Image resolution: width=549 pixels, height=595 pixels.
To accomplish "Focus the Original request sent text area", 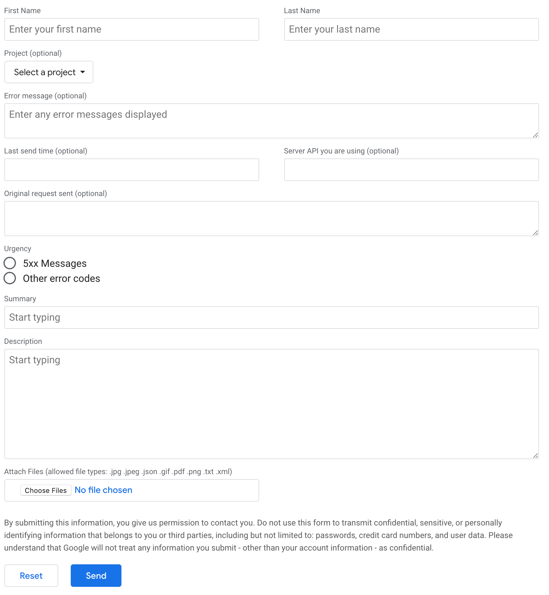I will 272,219.
